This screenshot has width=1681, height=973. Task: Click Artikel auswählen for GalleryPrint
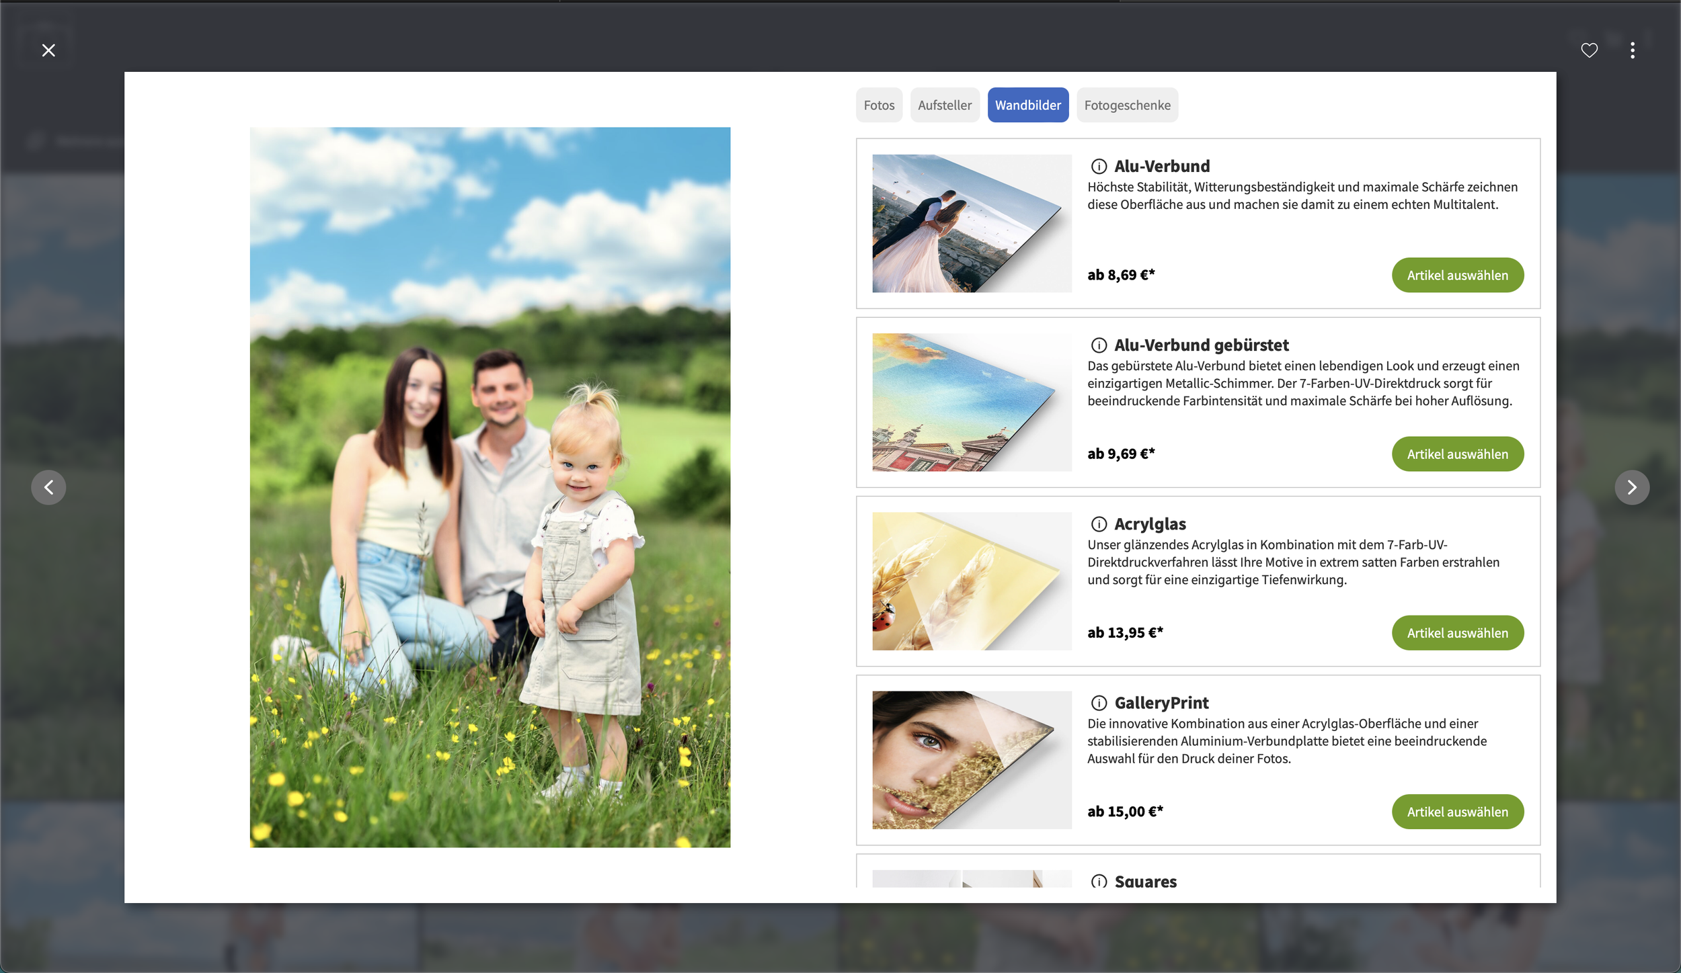pyautogui.click(x=1457, y=812)
